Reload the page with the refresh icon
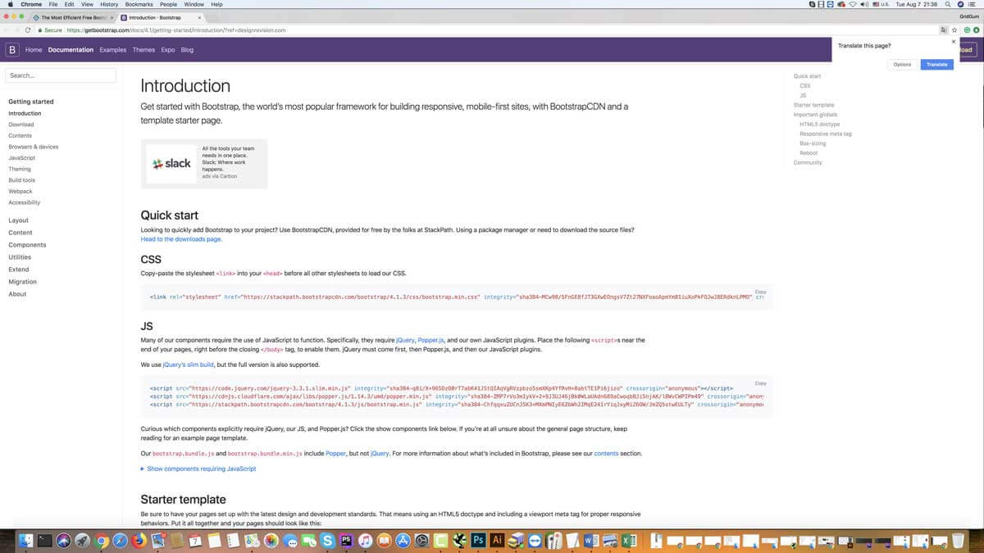 [28, 30]
